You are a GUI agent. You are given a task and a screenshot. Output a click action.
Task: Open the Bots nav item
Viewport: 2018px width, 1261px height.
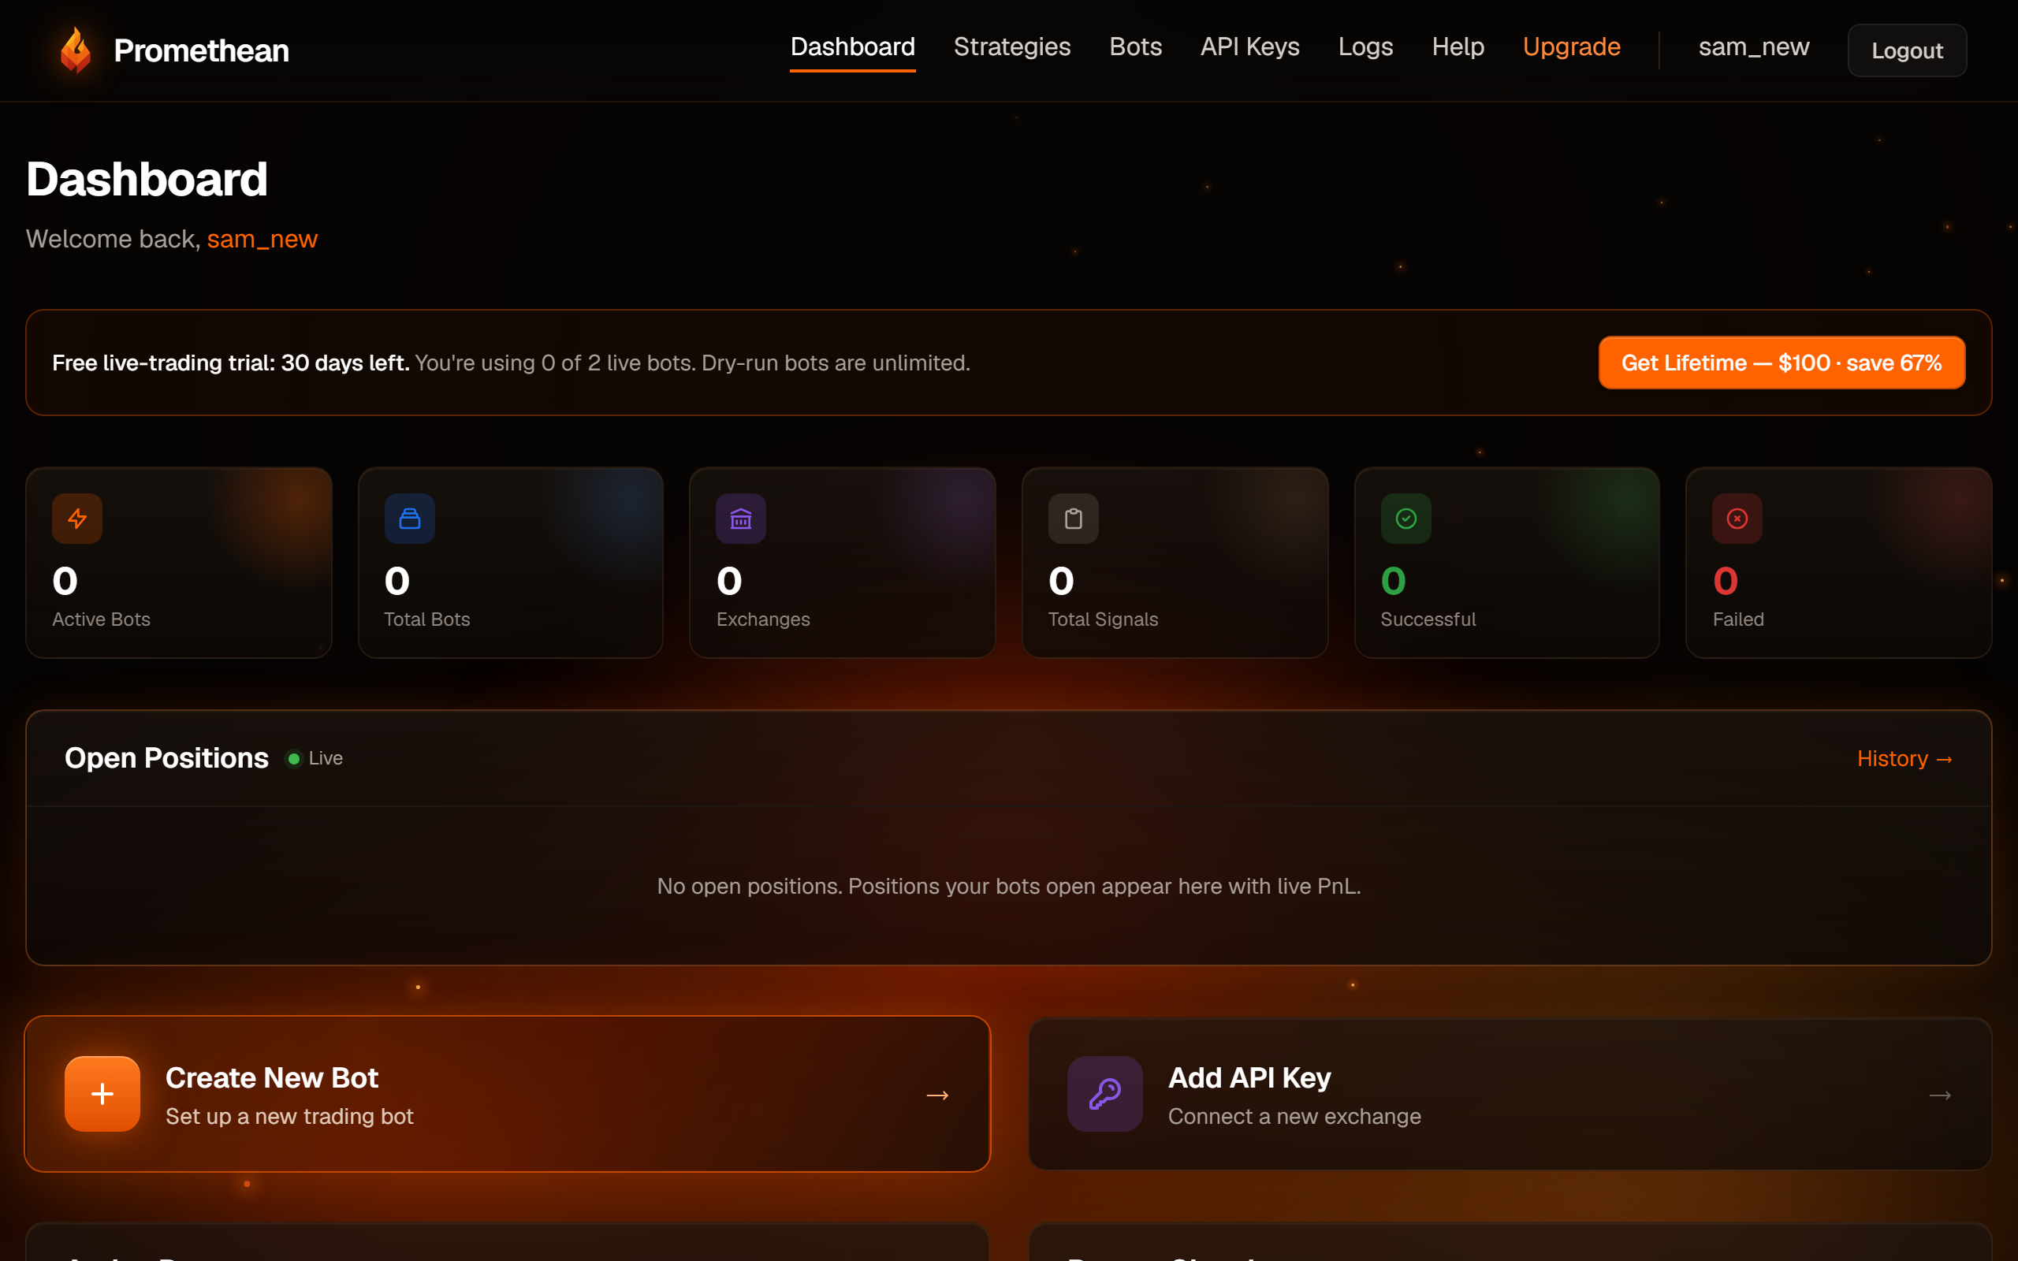pos(1135,46)
